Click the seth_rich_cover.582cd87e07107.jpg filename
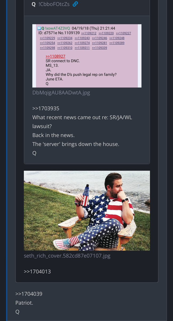 tap(67, 256)
